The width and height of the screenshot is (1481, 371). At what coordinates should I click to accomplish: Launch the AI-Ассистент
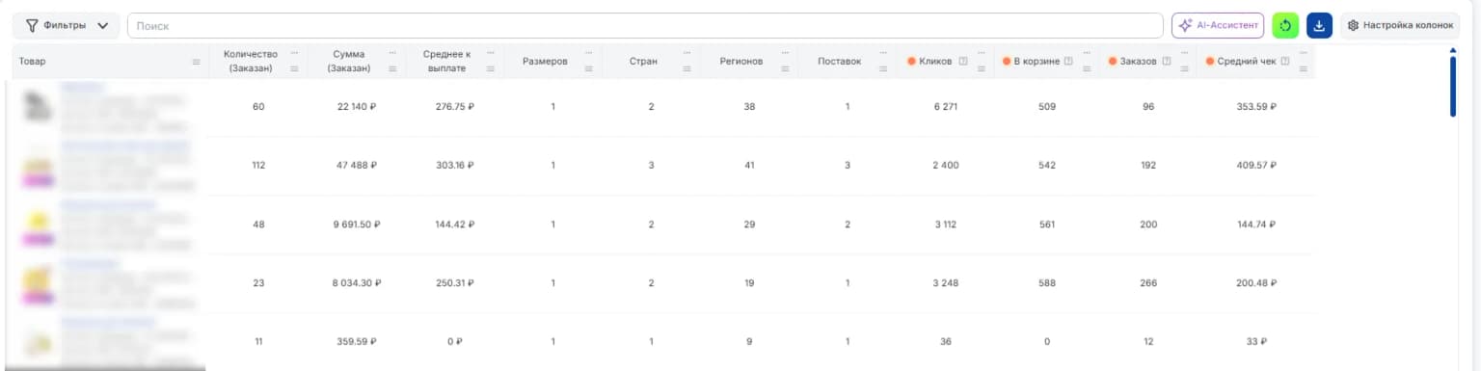[1217, 26]
